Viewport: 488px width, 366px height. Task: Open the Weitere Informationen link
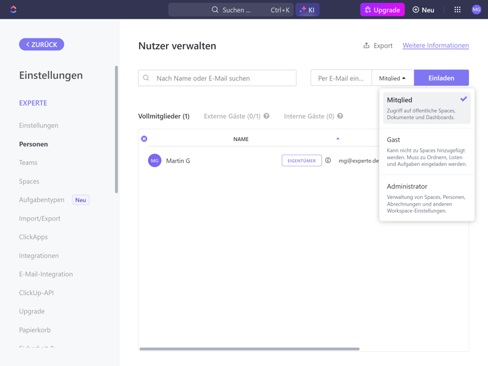pos(436,45)
